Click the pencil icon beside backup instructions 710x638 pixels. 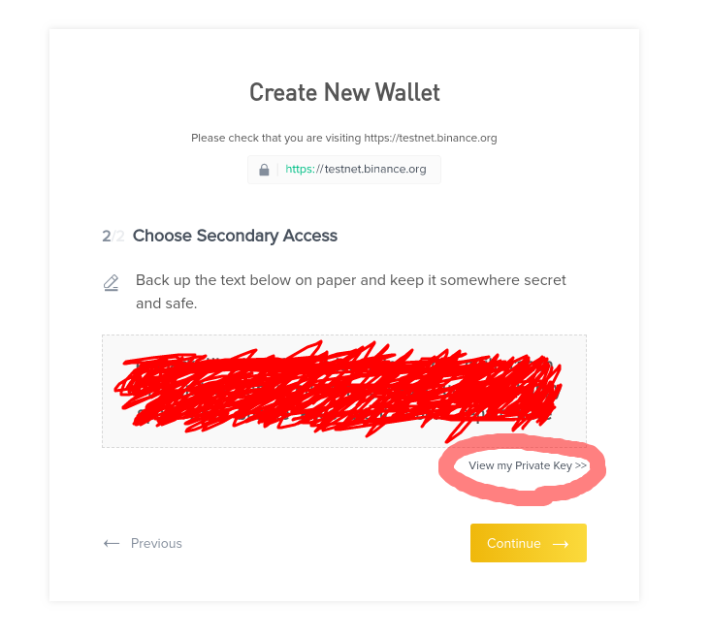112,282
